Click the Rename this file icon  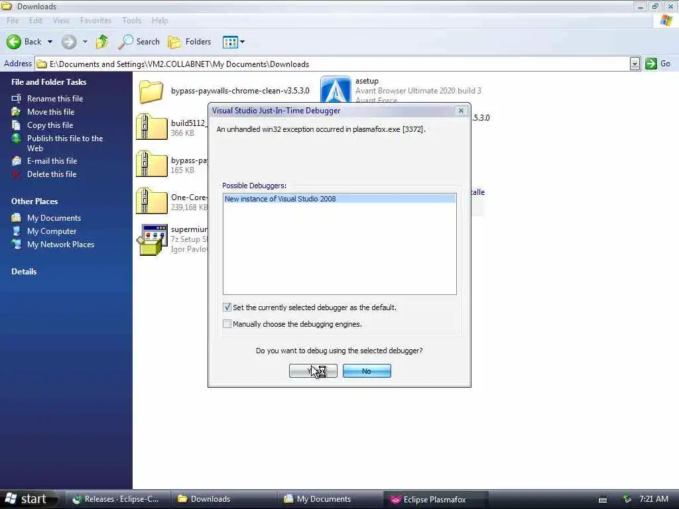click(16, 99)
